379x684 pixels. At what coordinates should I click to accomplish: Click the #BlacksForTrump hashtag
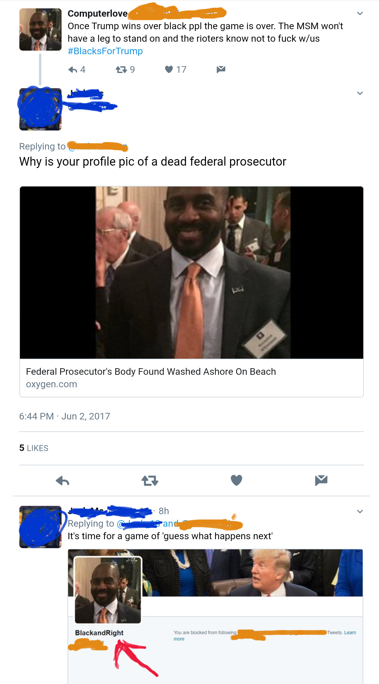tap(105, 51)
